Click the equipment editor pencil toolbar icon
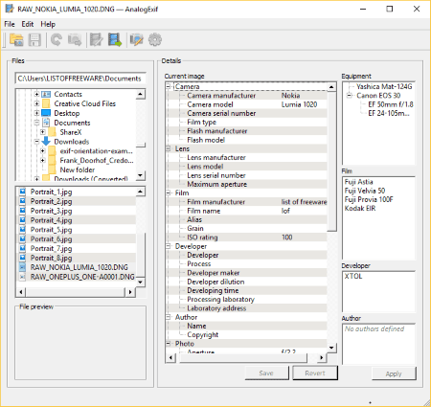Image resolution: width=431 pixels, height=407 pixels. 136,40
